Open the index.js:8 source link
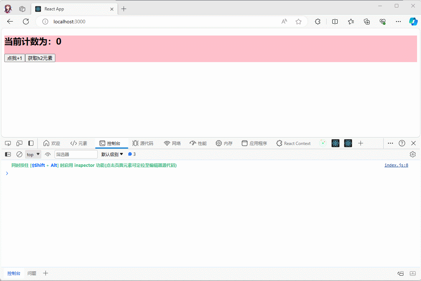This screenshot has height=281, width=421. [x=396, y=165]
